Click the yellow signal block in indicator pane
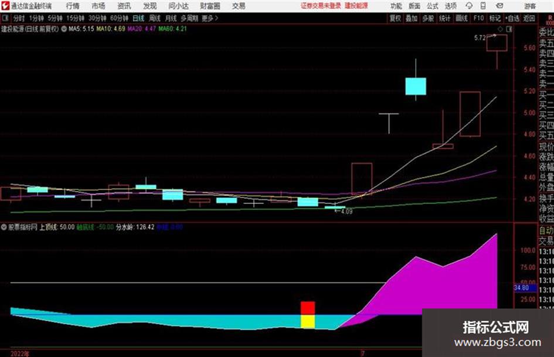Image resolution: width=554 pixels, height=357 pixels. (x=308, y=322)
